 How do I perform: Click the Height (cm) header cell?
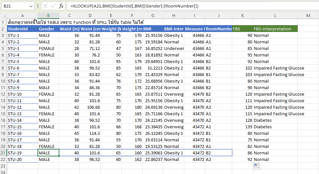click(132, 29)
